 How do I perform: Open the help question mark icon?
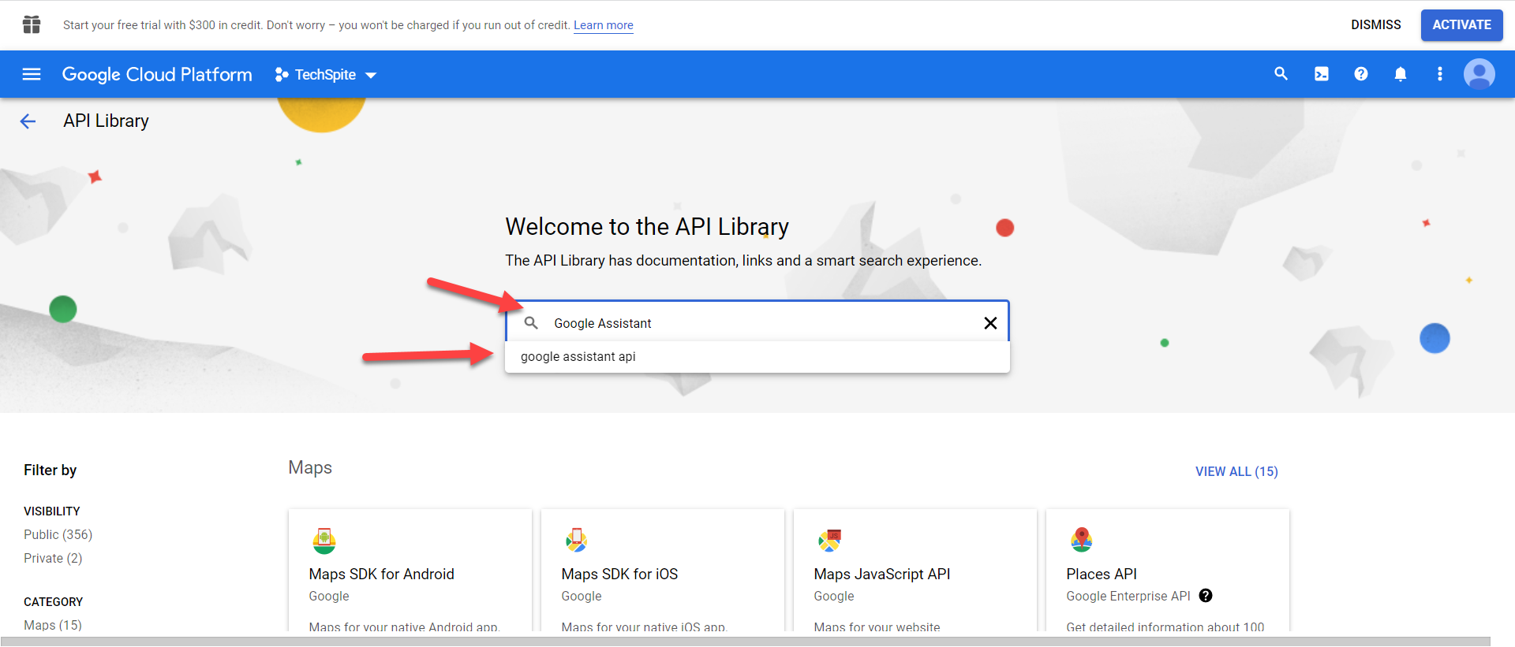coord(1360,74)
